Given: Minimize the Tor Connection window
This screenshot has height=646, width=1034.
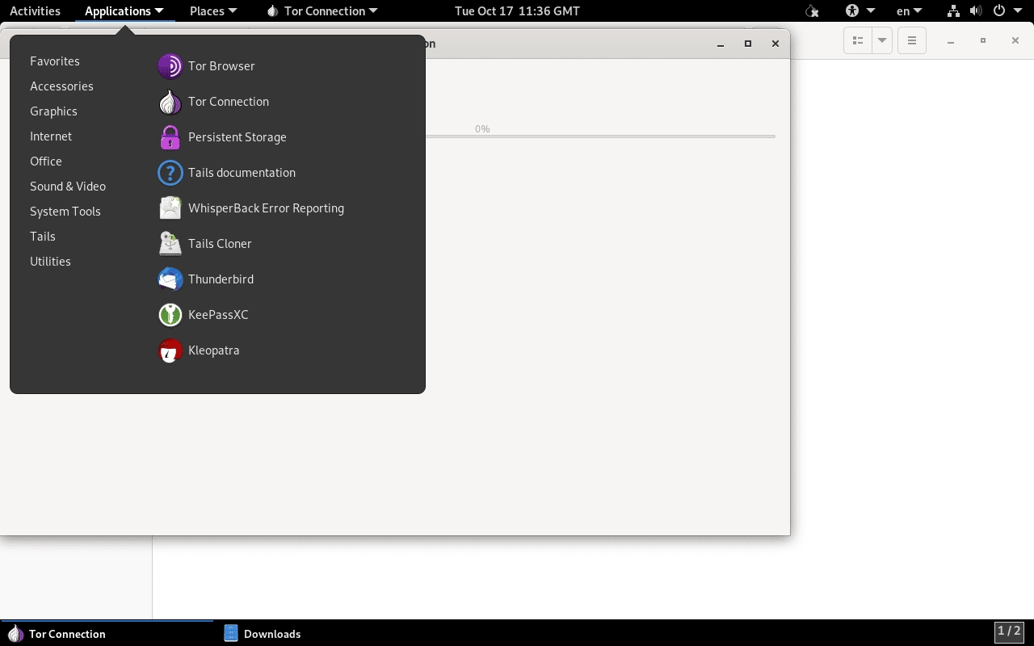Looking at the screenshot, I should click(x=721, y=44).
